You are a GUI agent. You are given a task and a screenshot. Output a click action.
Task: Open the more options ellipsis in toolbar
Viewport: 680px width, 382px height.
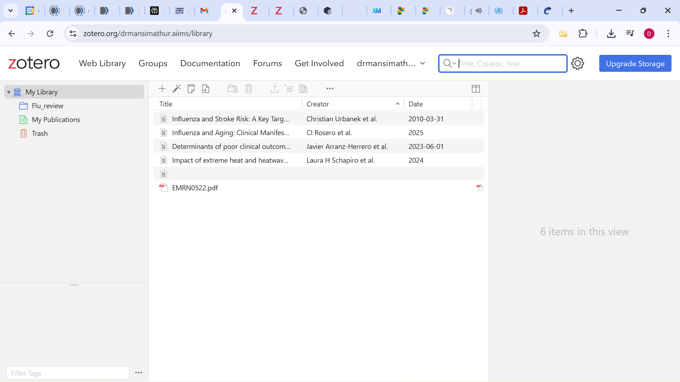(x=330, y=89)
